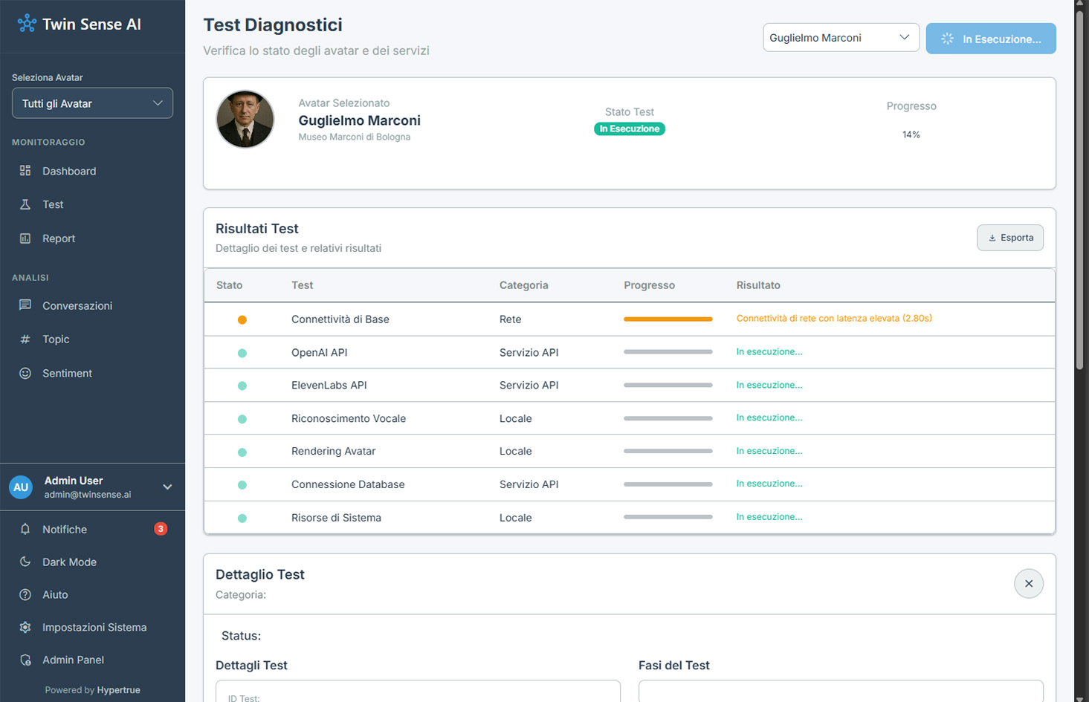The height and width of the screenshot is (702, 1089).
Task: Expand the Guglielmo Marconi avatar selector
Action: pyautogui.click(x=840, y=38)
